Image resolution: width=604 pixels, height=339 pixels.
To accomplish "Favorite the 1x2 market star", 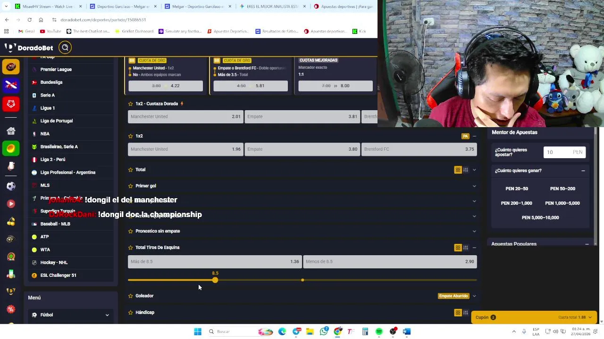I will pyautogui.click(x=131, y=136).
